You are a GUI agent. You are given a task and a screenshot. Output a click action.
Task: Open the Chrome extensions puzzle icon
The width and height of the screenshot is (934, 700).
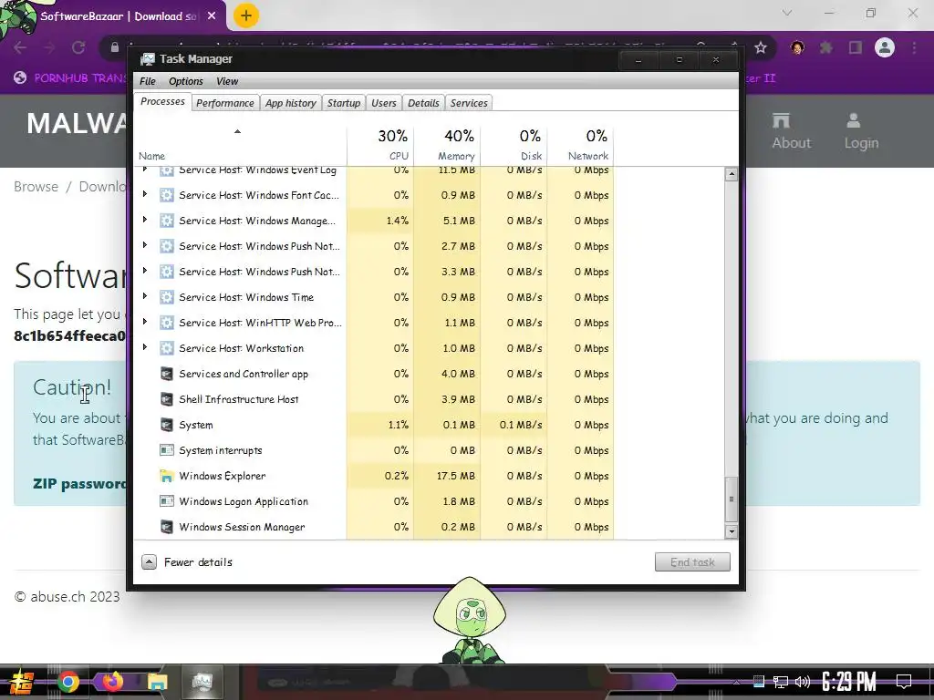826,47
